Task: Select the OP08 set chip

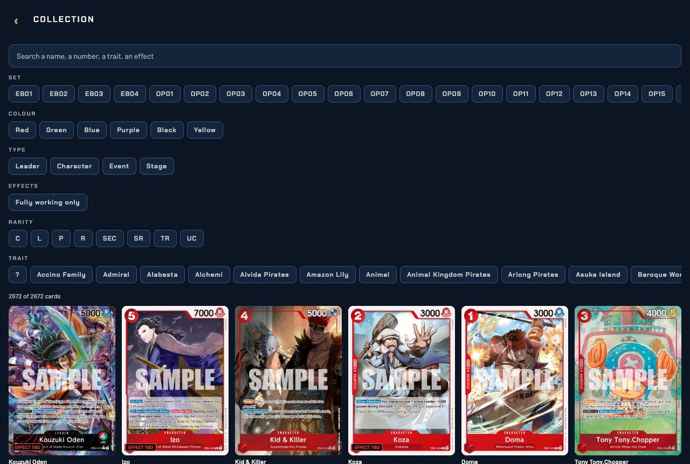Action: [416, 94]
